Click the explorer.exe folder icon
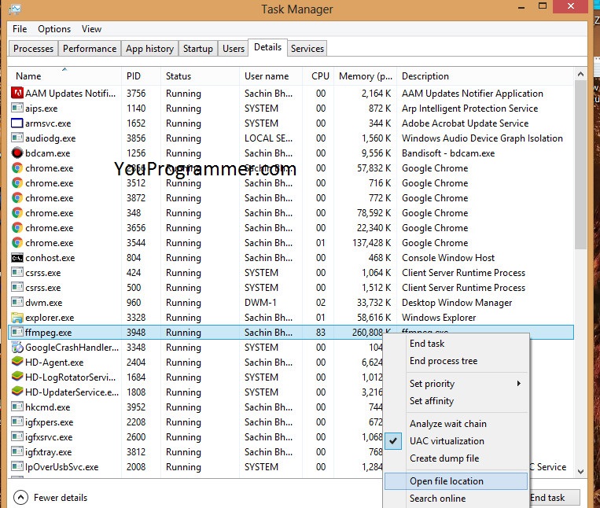This screenshot has height=508, width=600. [17, 318]
